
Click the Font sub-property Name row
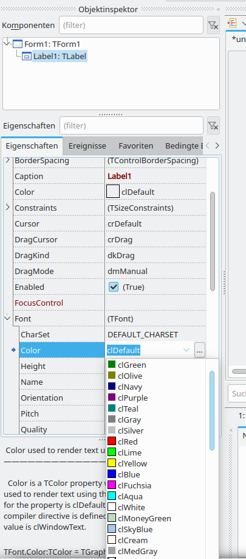tap(62, 382)
